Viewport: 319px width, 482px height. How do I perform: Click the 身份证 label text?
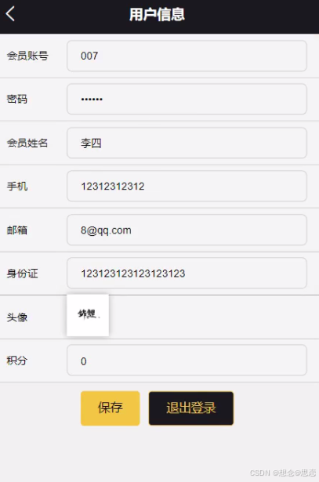click(x=23, y=274)
